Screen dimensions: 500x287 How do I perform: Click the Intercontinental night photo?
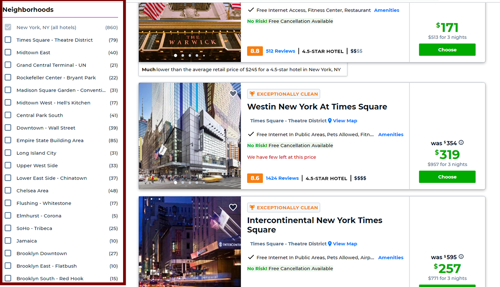pyautogui.click(x=190, y=241)
